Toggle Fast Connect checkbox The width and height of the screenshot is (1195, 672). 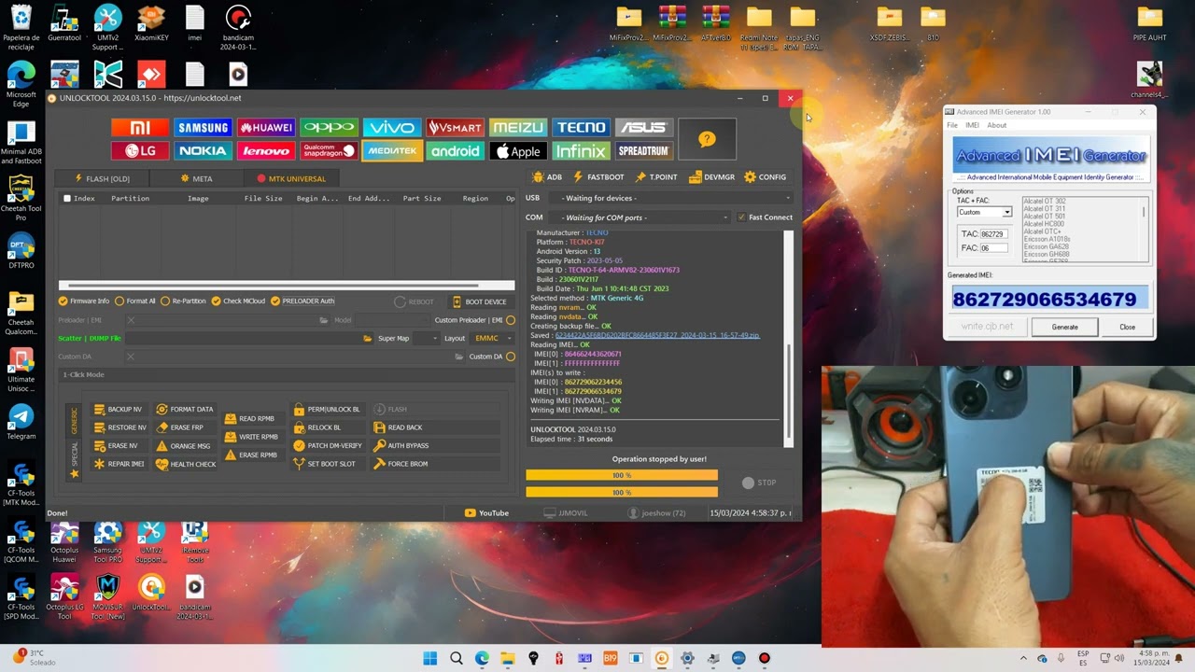(765, 217)
